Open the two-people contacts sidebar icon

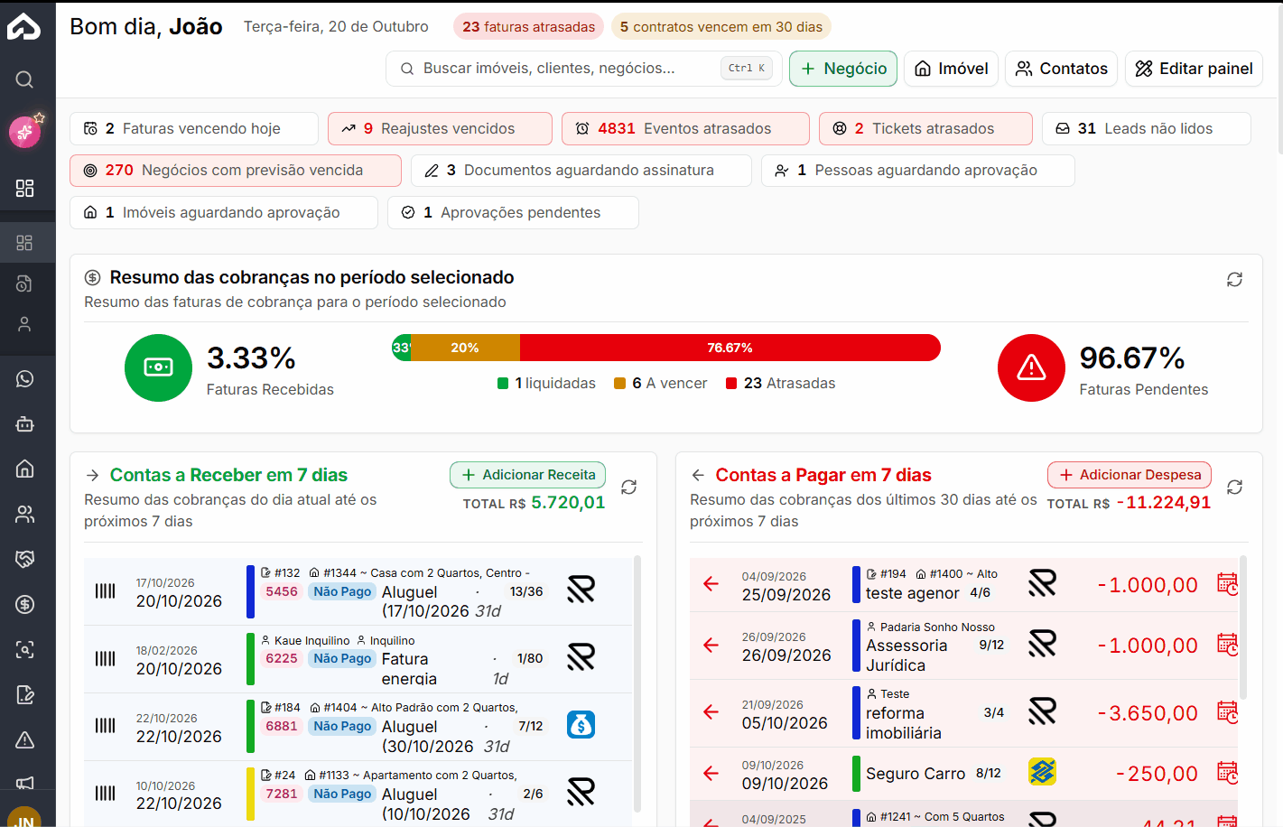point(24,514)
